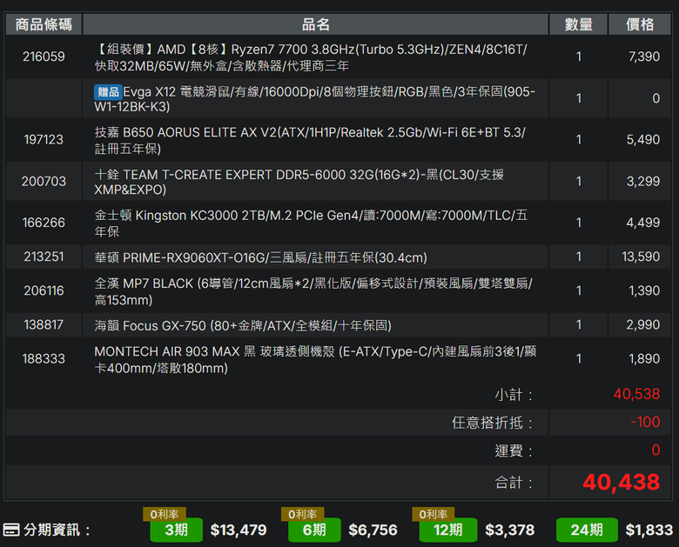Click the 運費 label
Viewport: 679px width, 547px height.
pyautogui.click(x=514, y=451)
